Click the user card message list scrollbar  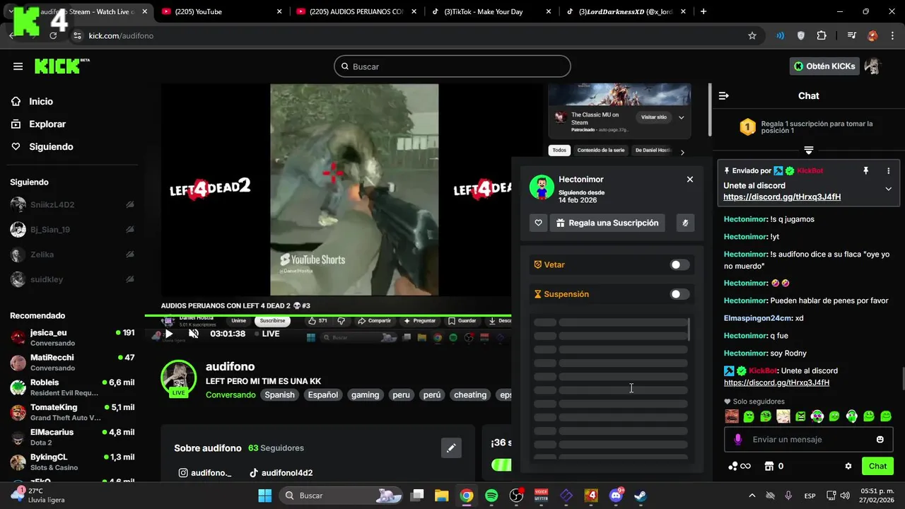point(689,329)
